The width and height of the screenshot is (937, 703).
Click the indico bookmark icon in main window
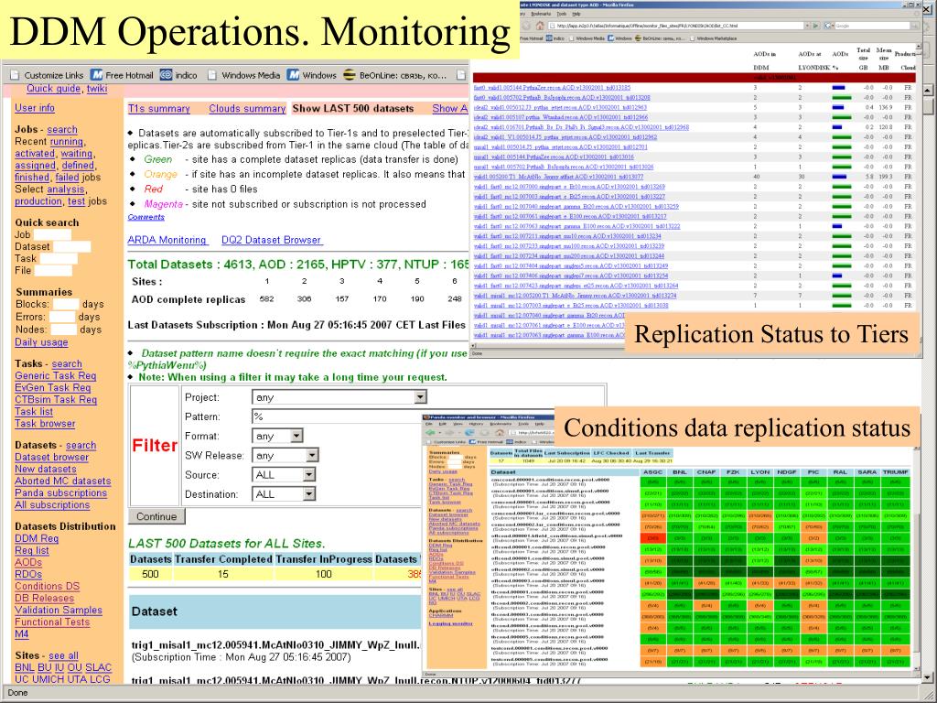[x=166, y=75]
